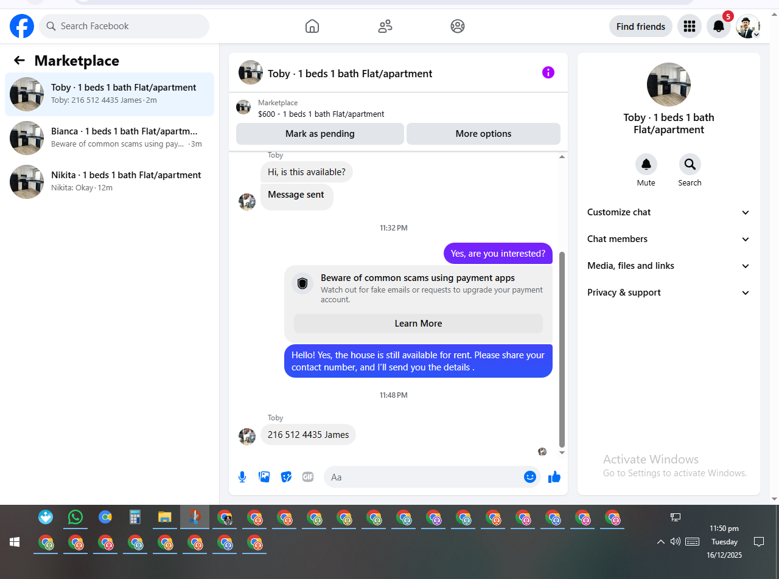This screenshot has height=579, width=779.
Task: Click the "Hi, is this available?" message
Action: pyautogui.click(x=307, y=172)
